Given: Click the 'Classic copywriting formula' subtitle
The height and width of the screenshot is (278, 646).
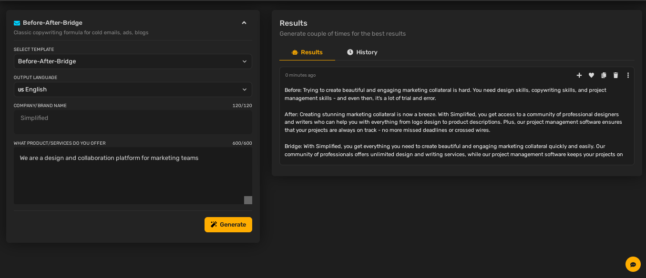Looking at the screenshot, I should pos(81,33).
